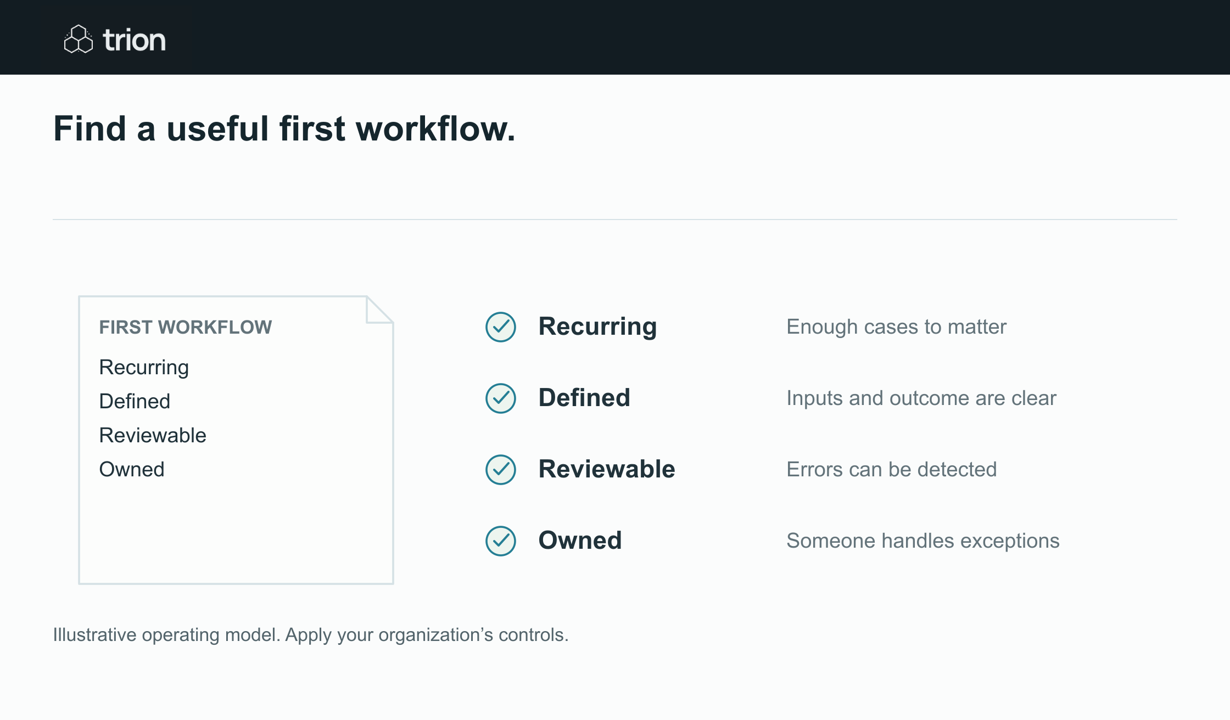Viewport: 1230px width, 720px height.
Task: Click the check icon beside Reviewable
Action: tap(501, 470)
